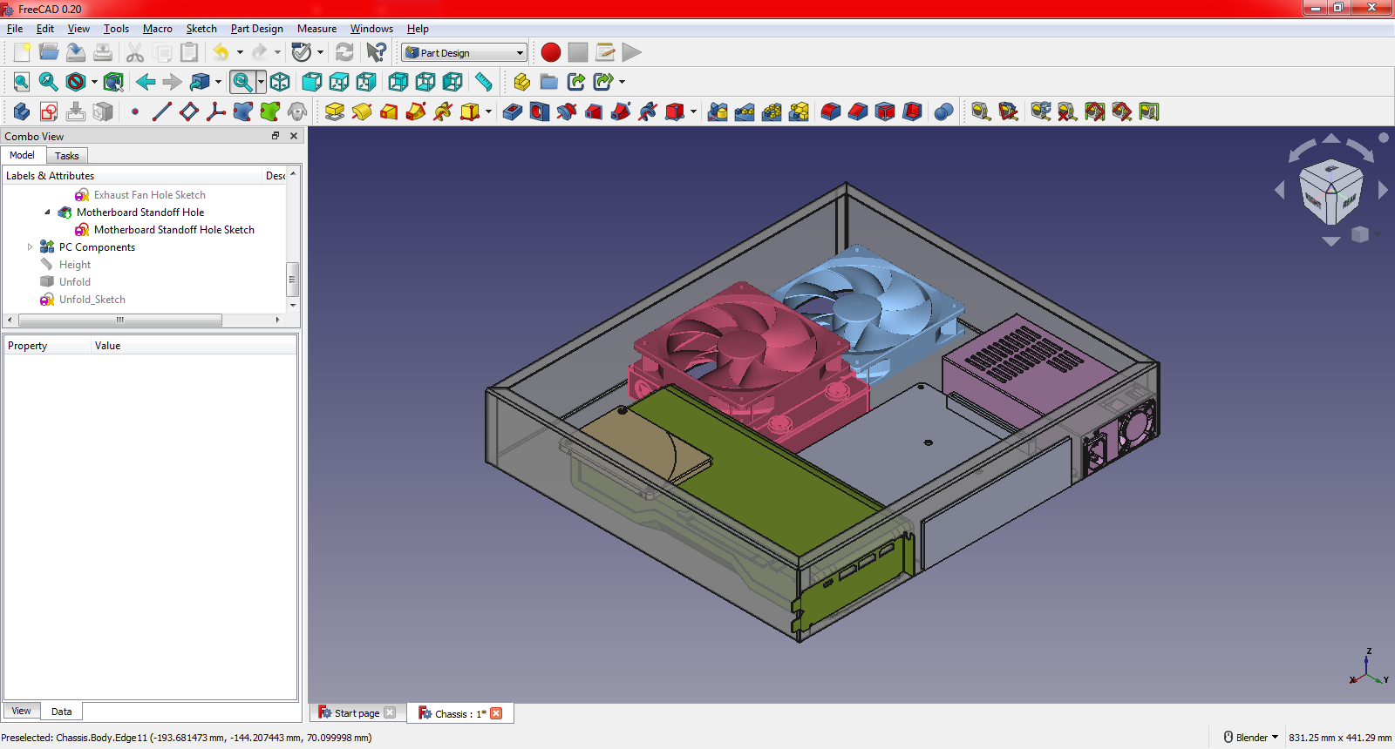
Task: Click the navigation cube right arrow
Action: point(1383,190)
